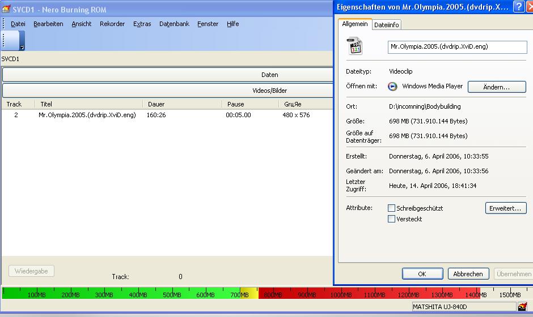Click the Nero flame icon in title bar
Image resolution: width=533 pixels, height=317 pixels.
coord(6,9)
